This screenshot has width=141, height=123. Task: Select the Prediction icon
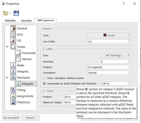tap(13, 102)
